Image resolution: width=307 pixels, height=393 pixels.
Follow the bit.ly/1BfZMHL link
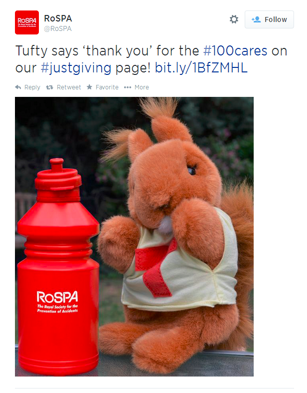coord(201,68)
